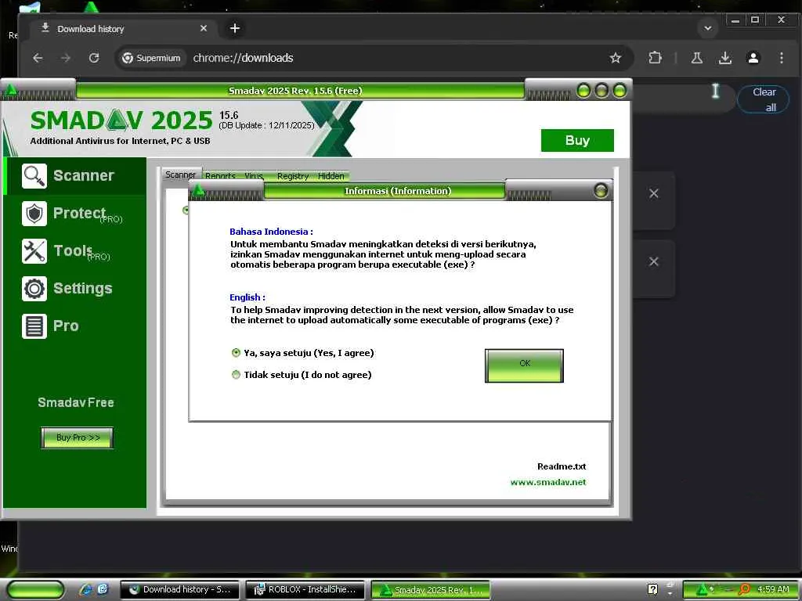Launch Internet Explorer from quick launch
Image resolution: width=802 pixels, height=601 pixels.
(x=85, y=589)
